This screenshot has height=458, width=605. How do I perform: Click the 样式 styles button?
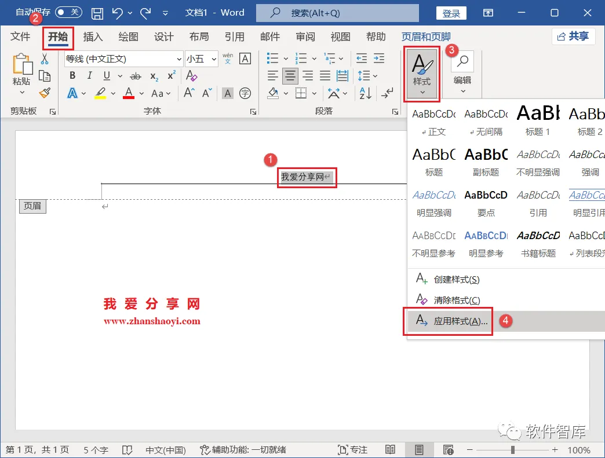point(422,74)
